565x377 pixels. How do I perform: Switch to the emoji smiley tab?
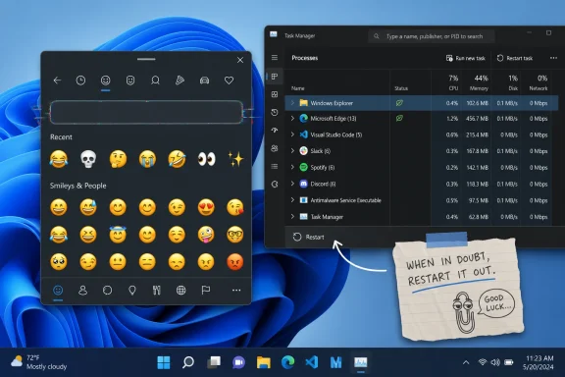(x=105, y=81)
